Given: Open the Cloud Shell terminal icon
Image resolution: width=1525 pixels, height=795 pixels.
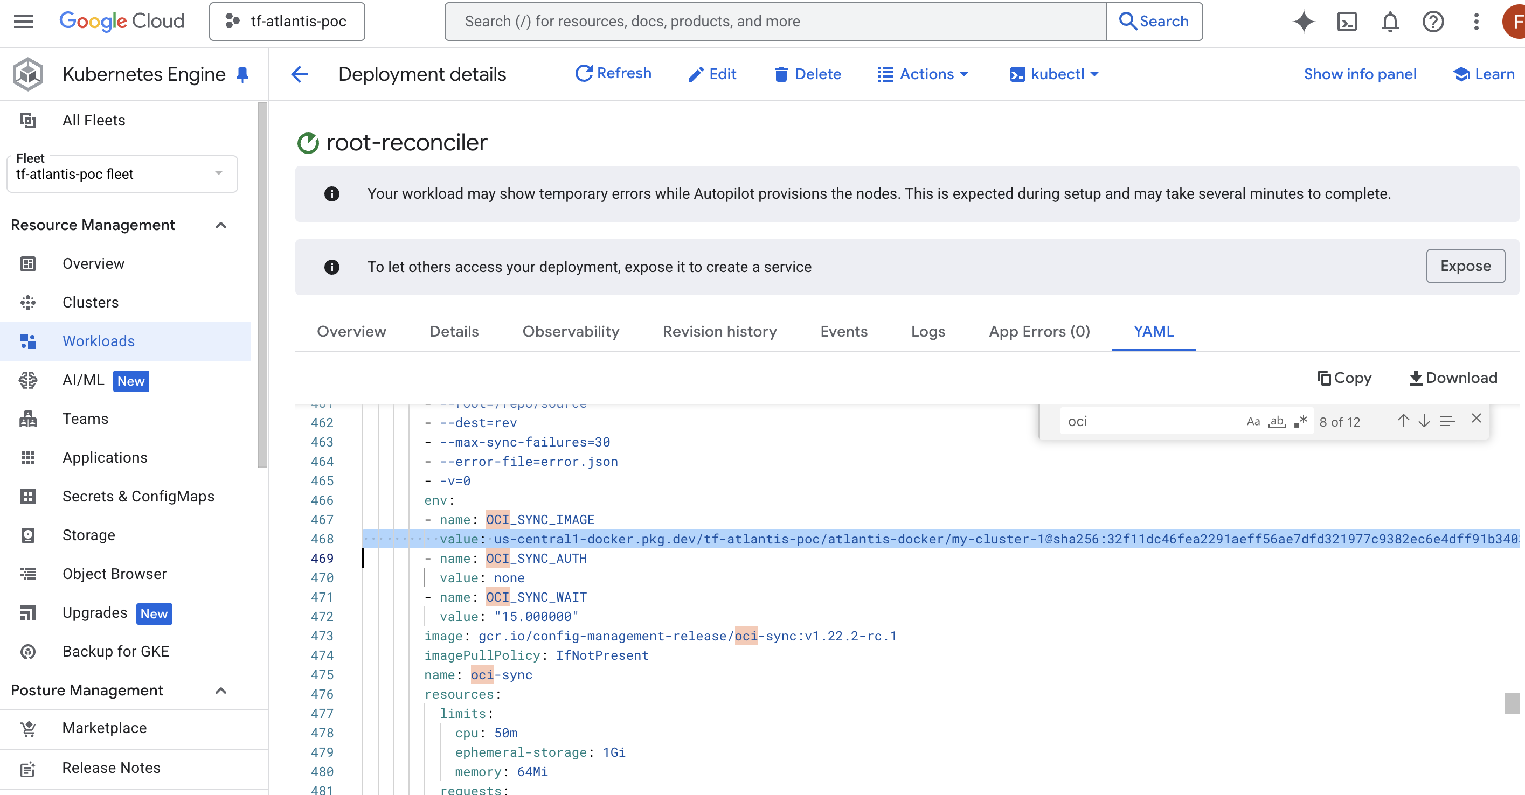Looking at the screenshot, I should pos(1347,22).
